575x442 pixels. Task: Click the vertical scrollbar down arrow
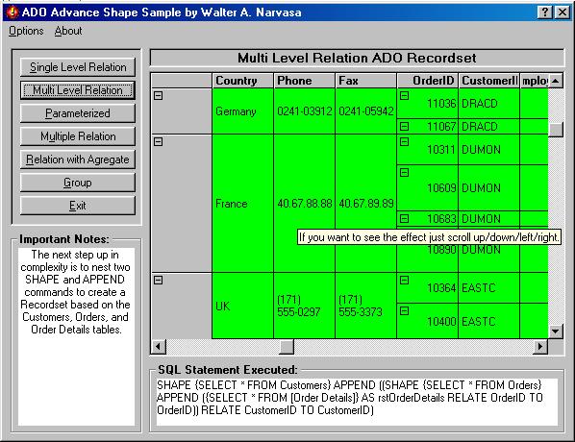pyautogui.click(x=556, y=331)
